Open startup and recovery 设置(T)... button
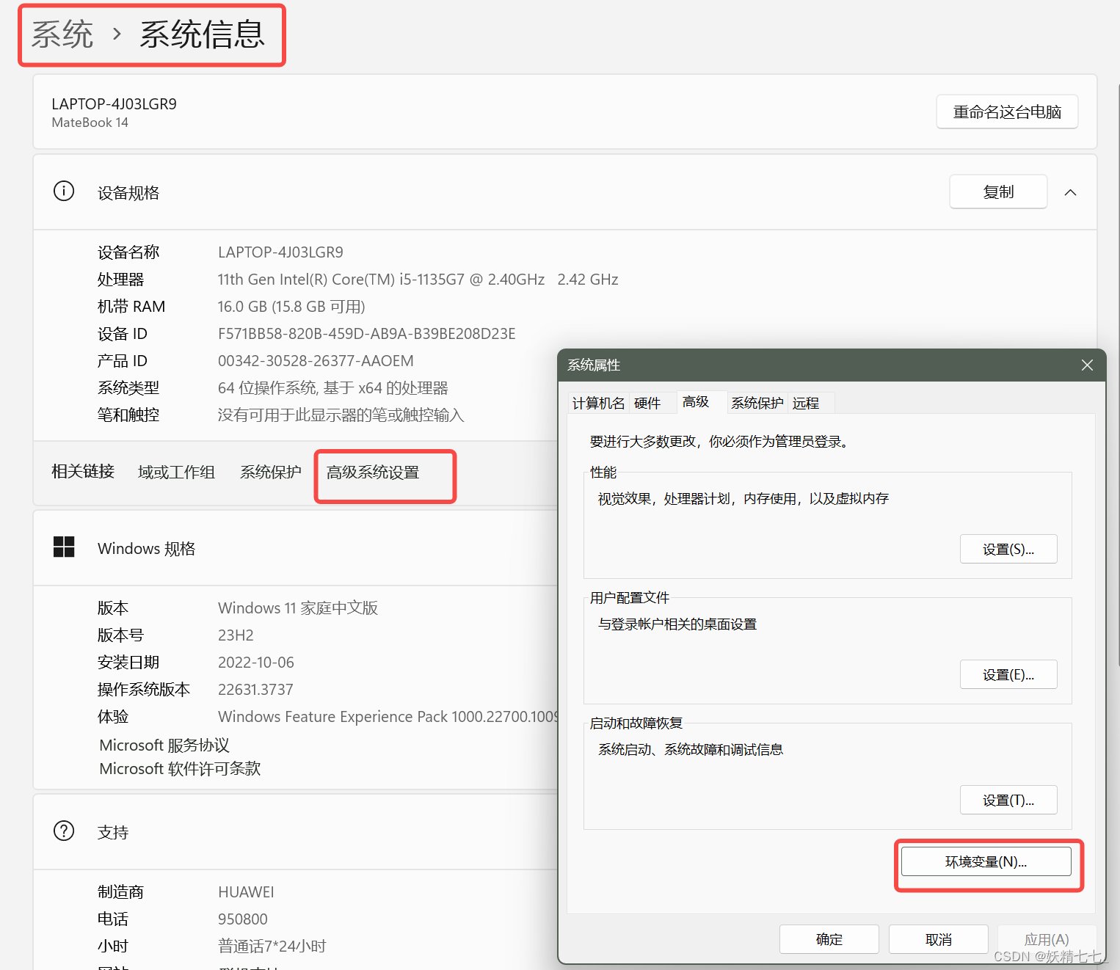This screenshot has width=1120, height=970. coord(1008,800)
